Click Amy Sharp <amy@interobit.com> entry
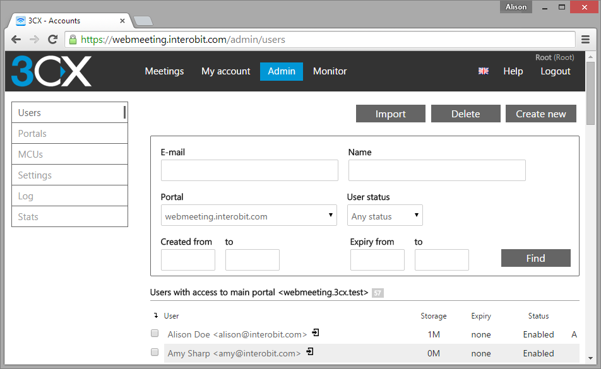This screenshot has width=601, height=369. coord(234,353)
